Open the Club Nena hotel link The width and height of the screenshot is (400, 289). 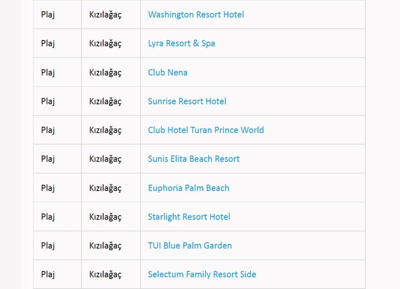coord(168,73)
